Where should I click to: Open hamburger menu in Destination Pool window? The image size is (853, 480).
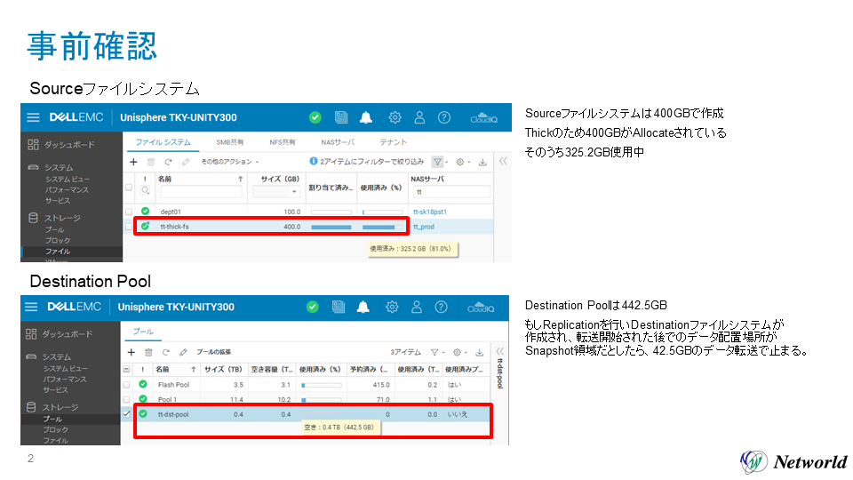coord(31,307)
